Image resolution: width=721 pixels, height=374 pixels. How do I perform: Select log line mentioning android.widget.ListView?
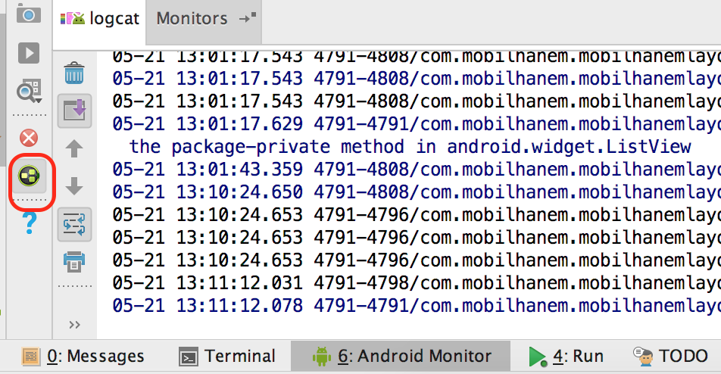tap(410, 147)
